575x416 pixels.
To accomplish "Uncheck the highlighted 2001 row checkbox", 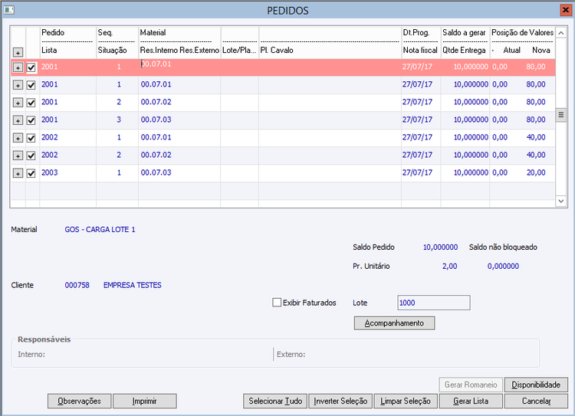I will click(x=31, y=67).
